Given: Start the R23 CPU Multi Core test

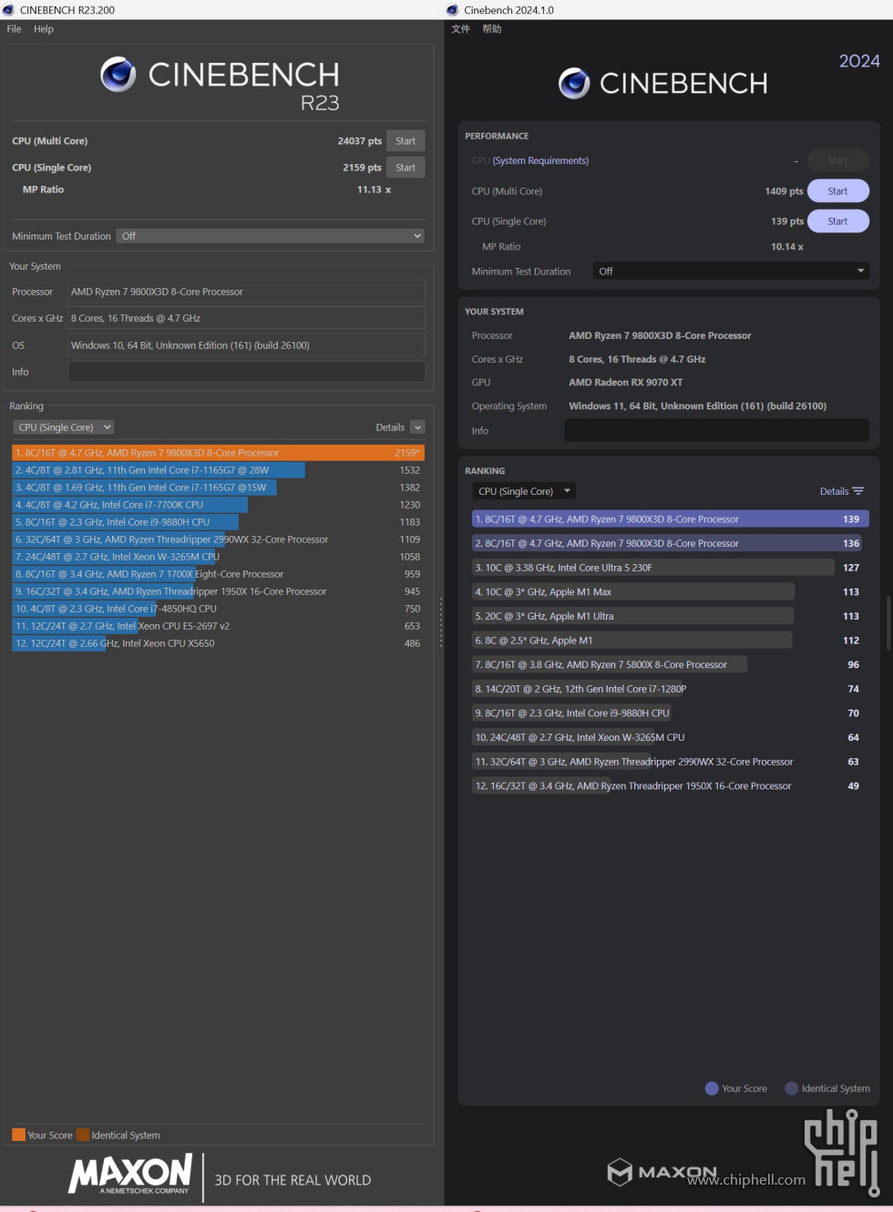Looking at the screenshot, I should (x=405, y=141).
